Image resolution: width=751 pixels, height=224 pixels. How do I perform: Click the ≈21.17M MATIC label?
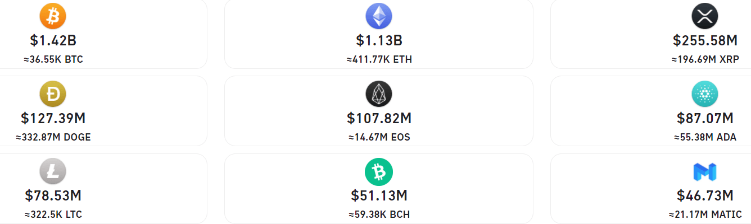705,214
